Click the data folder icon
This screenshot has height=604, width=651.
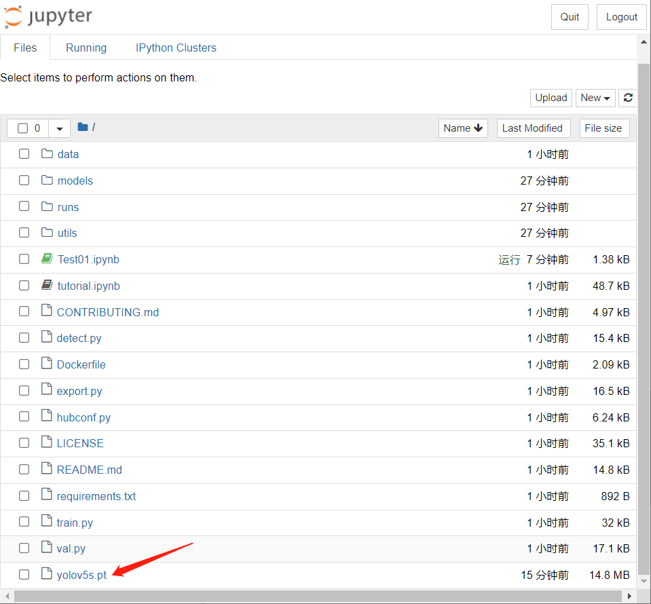tap(47, 154)
